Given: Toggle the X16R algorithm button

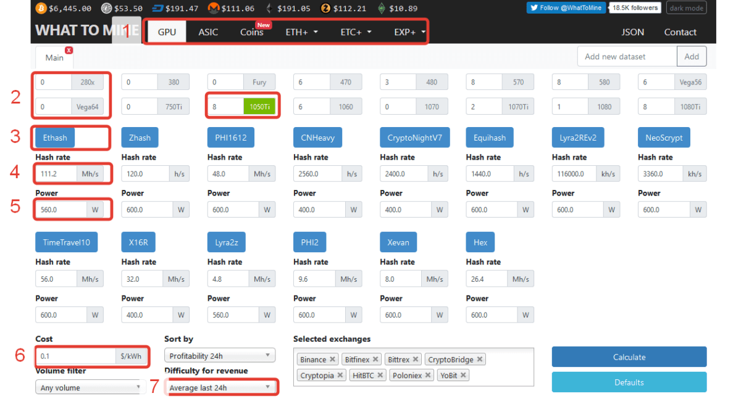Looking at the screenshot, I should coord(138,242).
